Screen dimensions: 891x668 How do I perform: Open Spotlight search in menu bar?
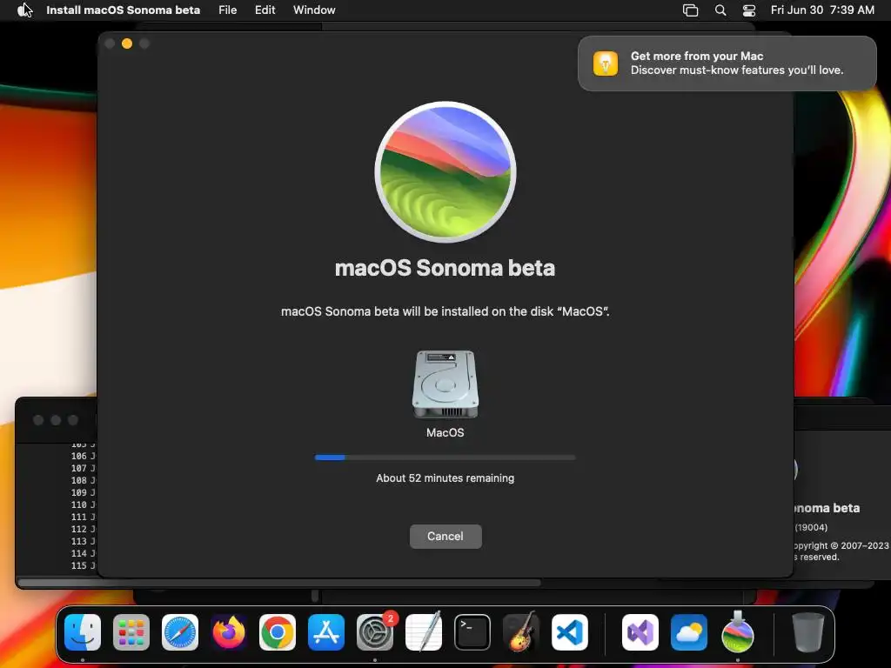(x=720, y=10)
